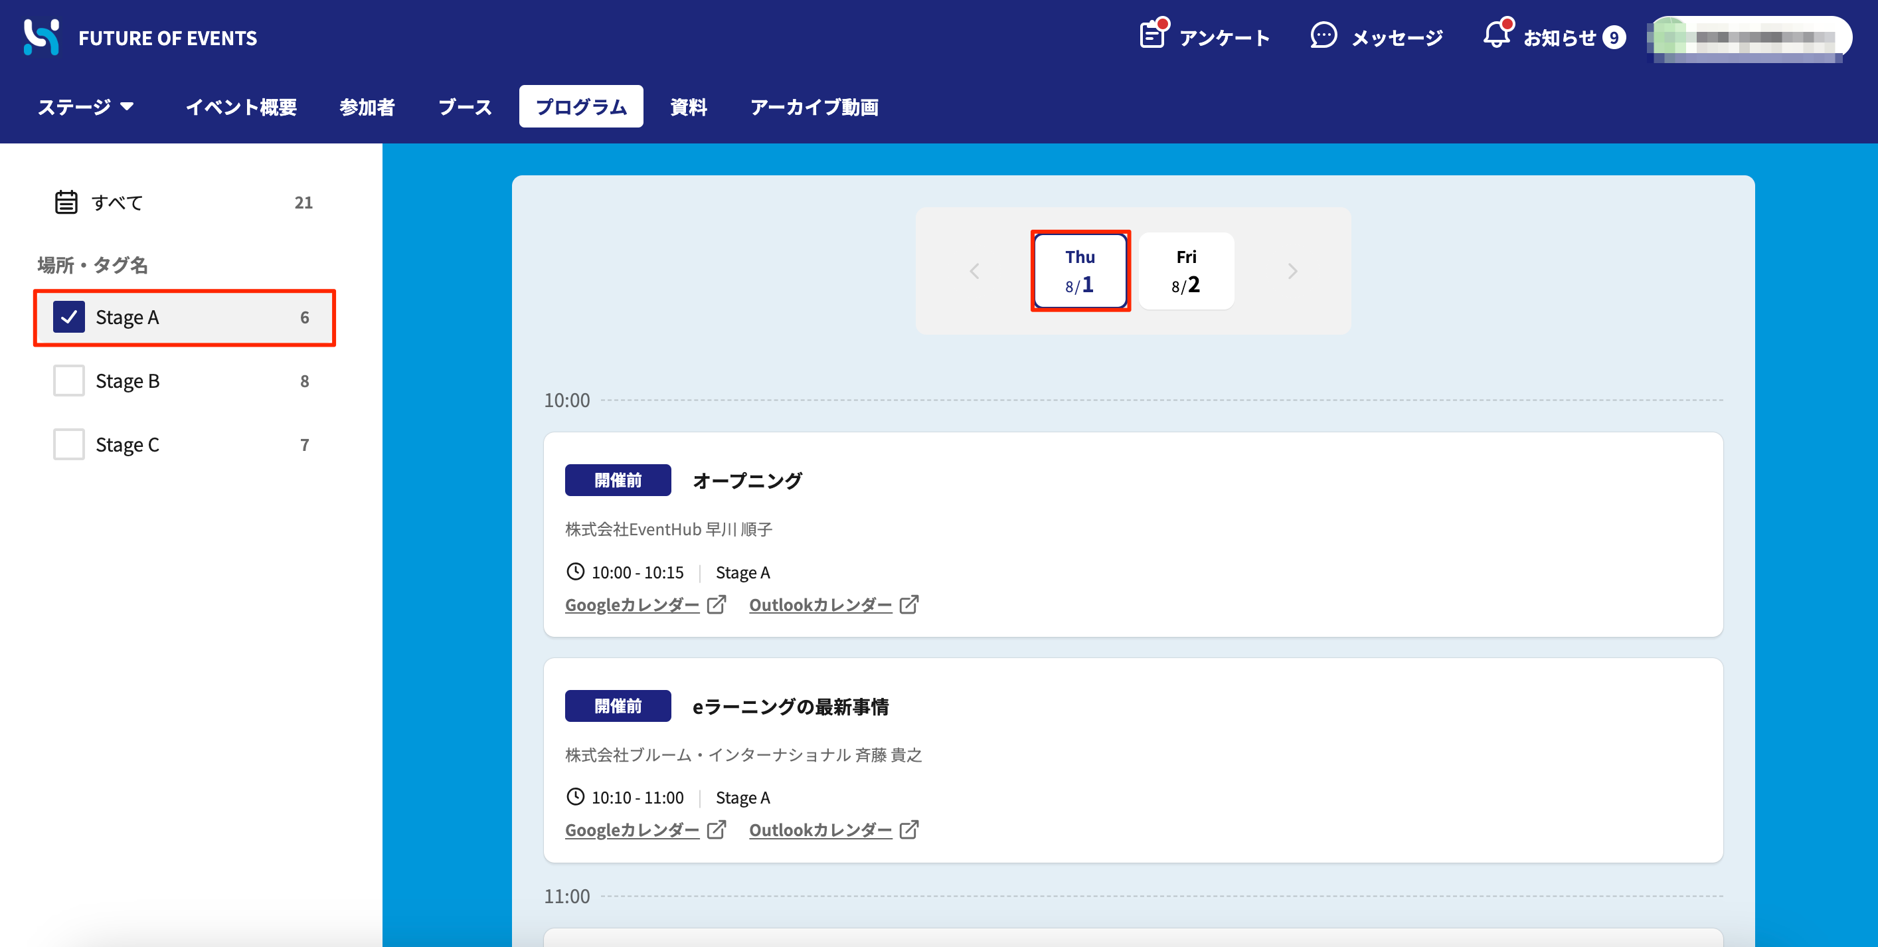Click the clock icon for オープニング session
Image resolution: width=1878 pixels, height=947 pixels.
pyautogui.click(x=575, y=572)
